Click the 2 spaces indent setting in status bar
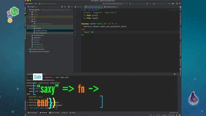The height and width of the screenshot is (116, 206). 164,115
